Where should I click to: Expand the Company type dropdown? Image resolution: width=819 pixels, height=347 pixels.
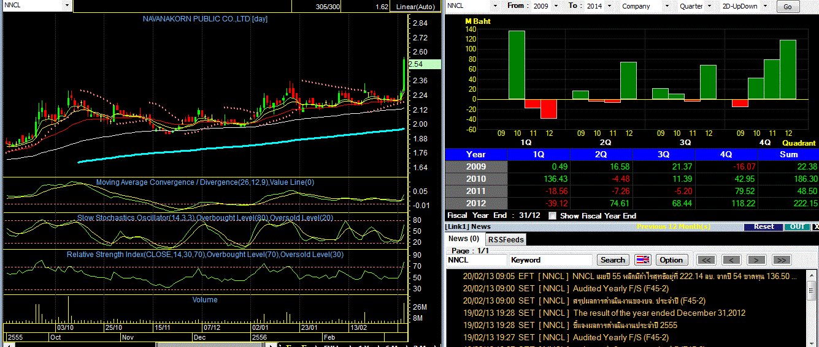(x=645, y=6)
